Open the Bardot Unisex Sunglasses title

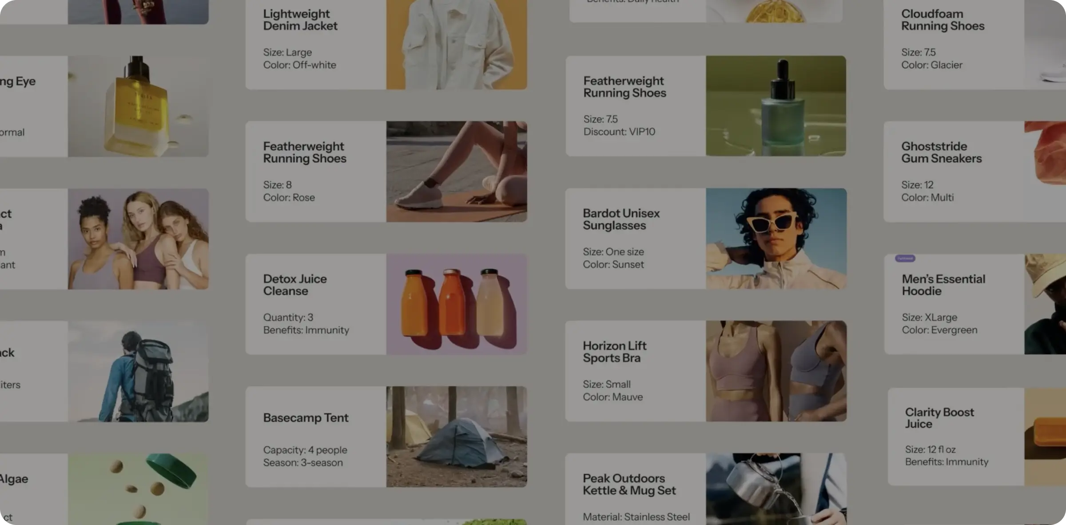[621, 219]
